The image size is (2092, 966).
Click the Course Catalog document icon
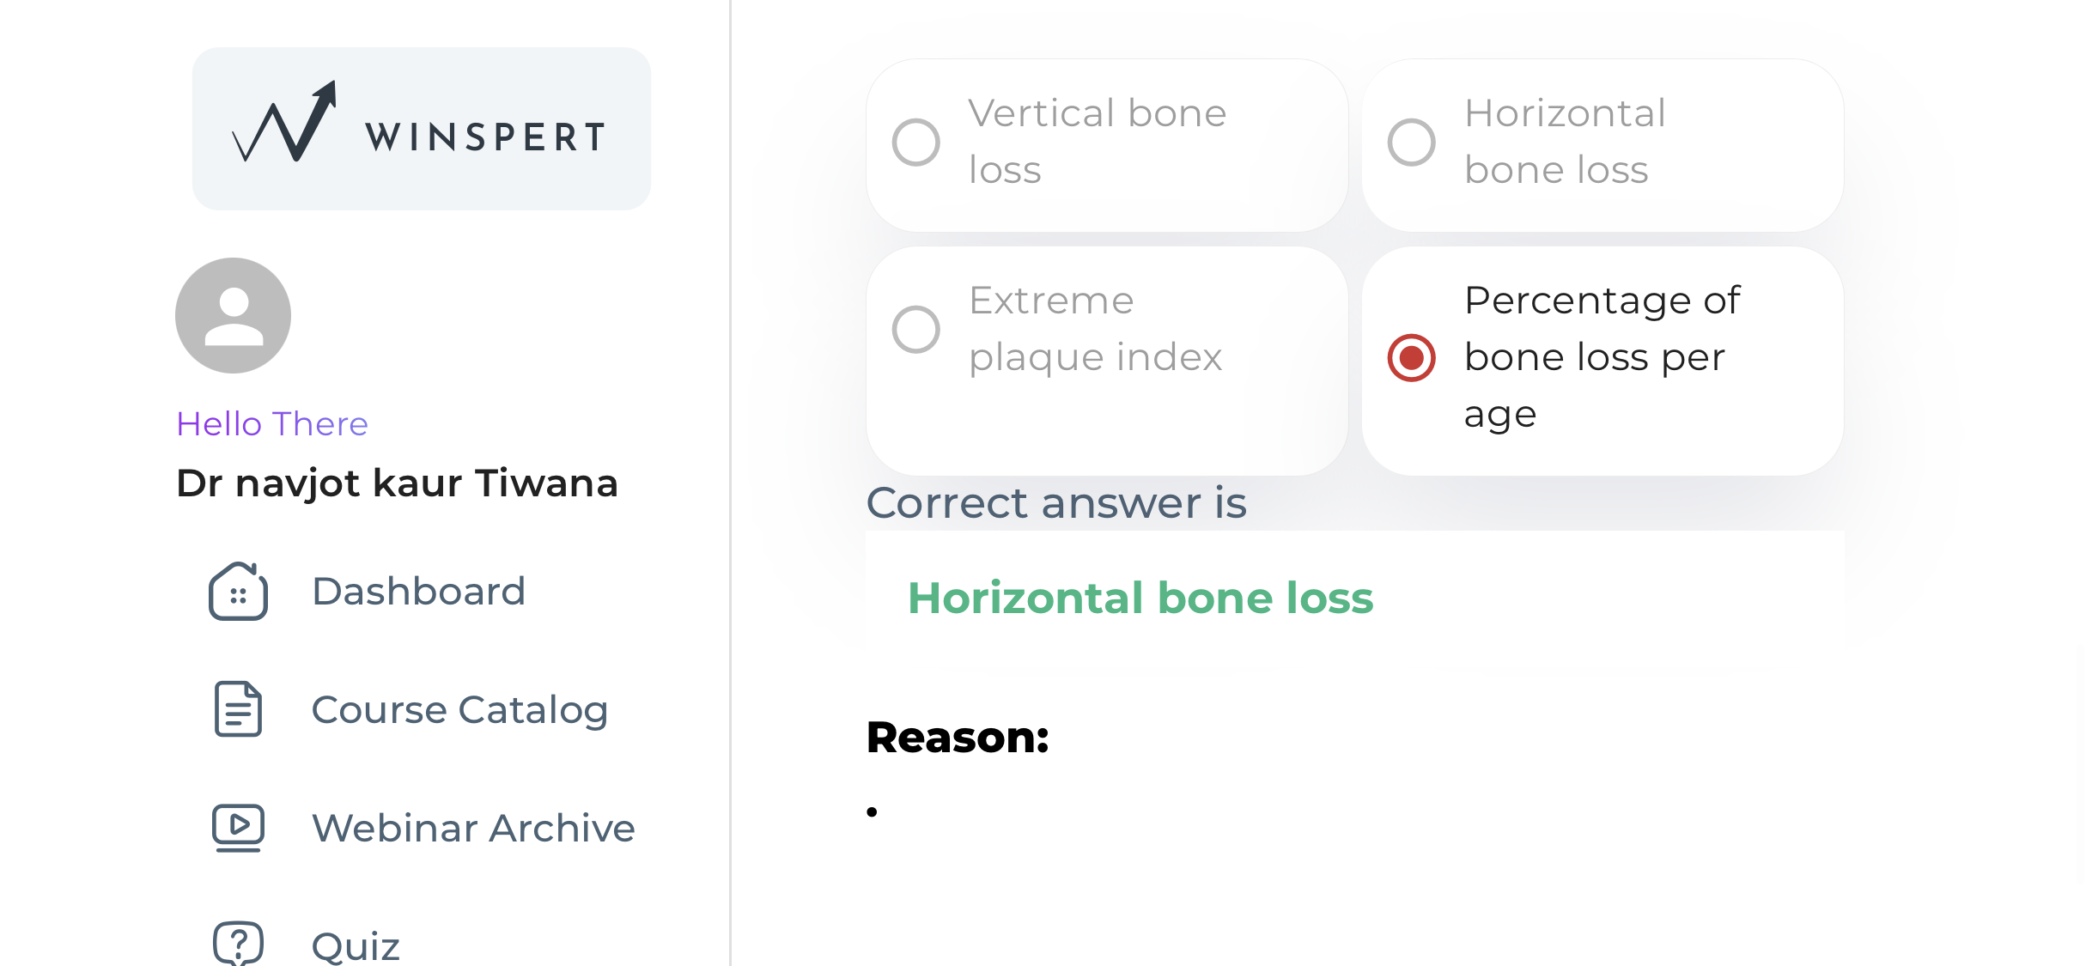click(x=238, y=709)
